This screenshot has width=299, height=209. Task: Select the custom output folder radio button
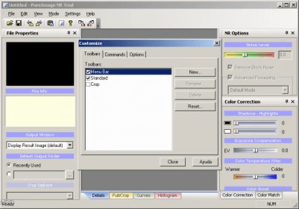pyautogui.click(x=9, y=174)
